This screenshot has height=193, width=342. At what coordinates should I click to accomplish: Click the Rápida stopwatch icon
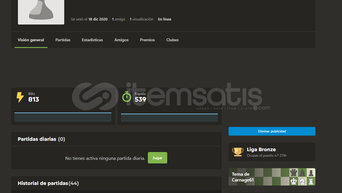coord(126,97)
